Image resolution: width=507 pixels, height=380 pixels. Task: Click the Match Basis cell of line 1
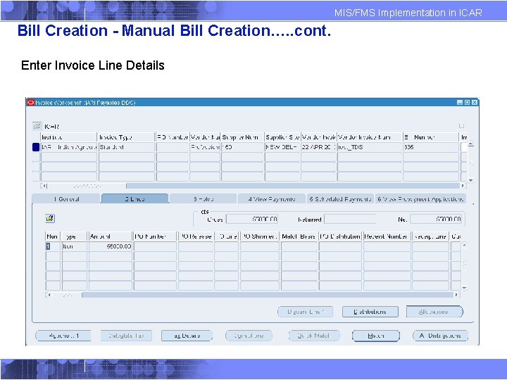coord(299,246)
